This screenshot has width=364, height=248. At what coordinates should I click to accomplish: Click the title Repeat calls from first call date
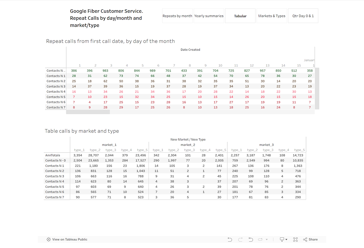click(x=110, y=41)
